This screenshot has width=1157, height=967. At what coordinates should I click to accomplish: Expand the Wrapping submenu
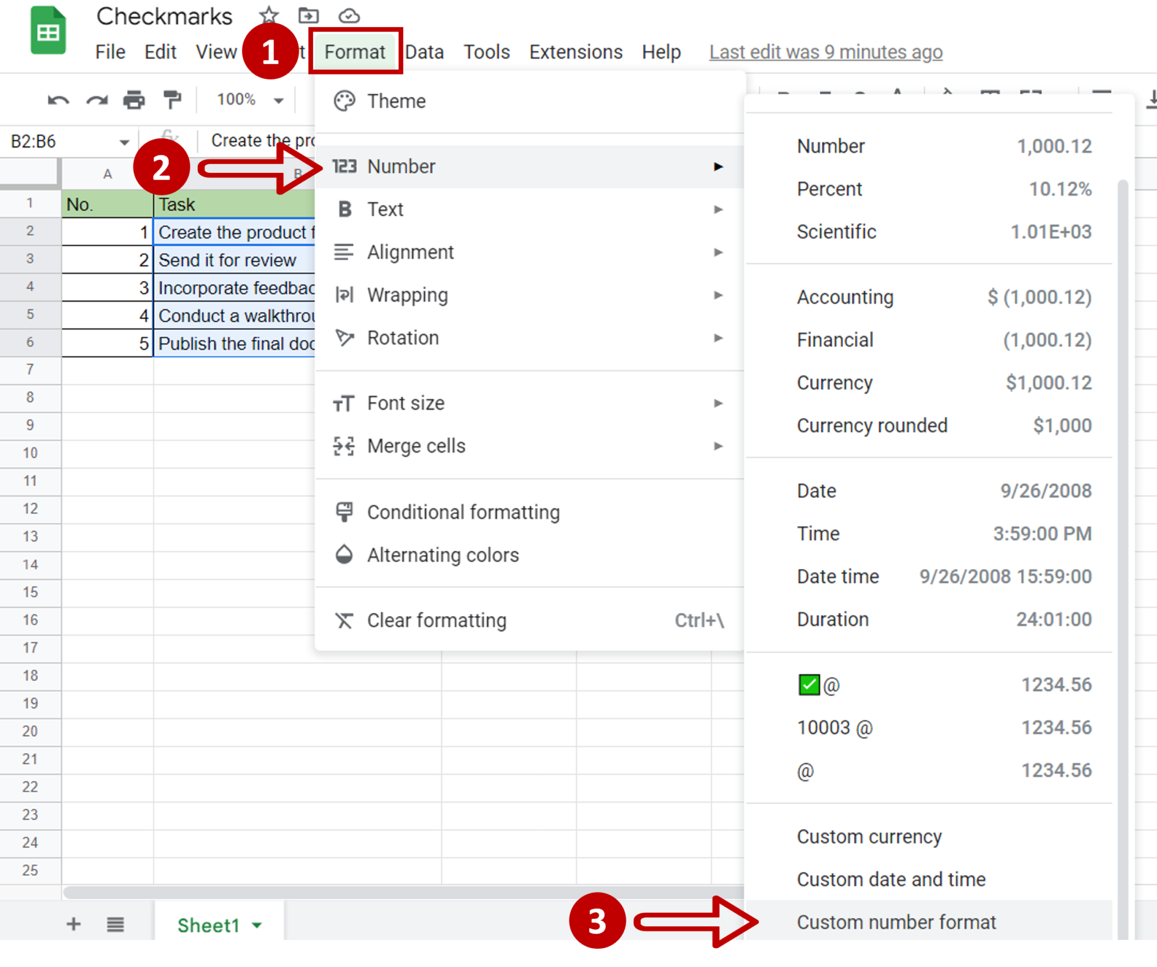click(529, 295)
